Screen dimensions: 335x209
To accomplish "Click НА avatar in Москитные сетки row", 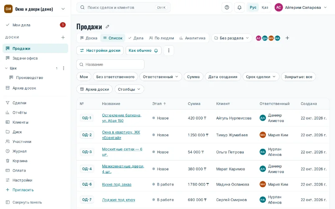I will [x=263, y=152].
